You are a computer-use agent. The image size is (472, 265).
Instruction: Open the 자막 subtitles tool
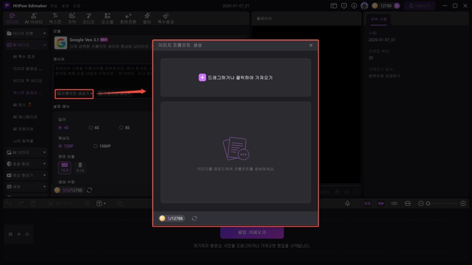[x=71, y=18]
